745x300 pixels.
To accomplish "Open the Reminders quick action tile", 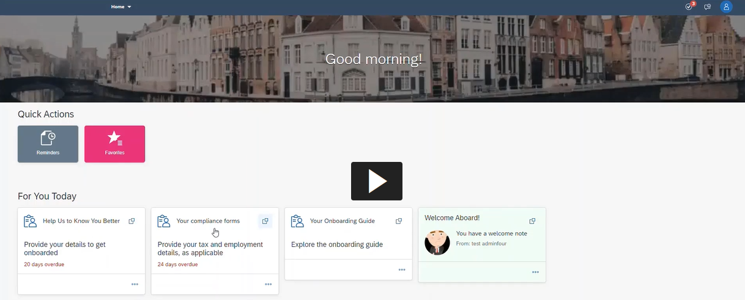I will [x=48, y=144].
